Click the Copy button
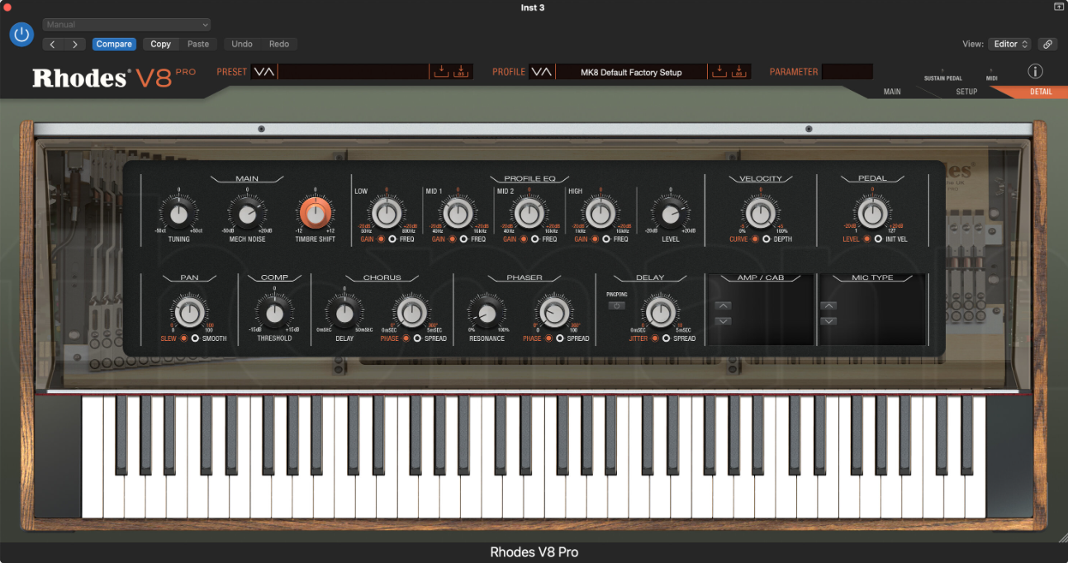 point(160,45)
